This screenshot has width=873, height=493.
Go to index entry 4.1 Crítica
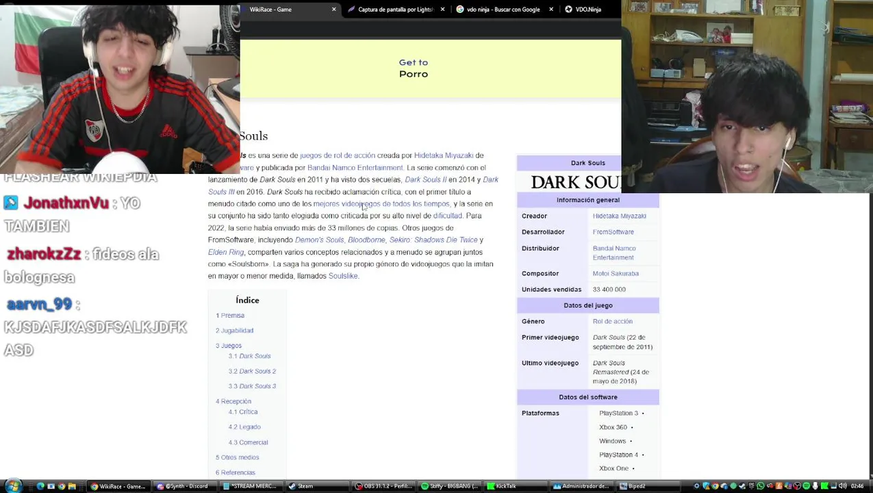pos(243,412)
